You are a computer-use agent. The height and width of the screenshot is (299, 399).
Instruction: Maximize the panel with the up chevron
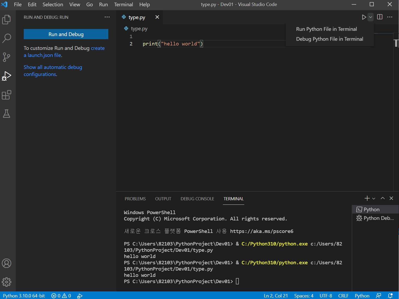(383, 198)
